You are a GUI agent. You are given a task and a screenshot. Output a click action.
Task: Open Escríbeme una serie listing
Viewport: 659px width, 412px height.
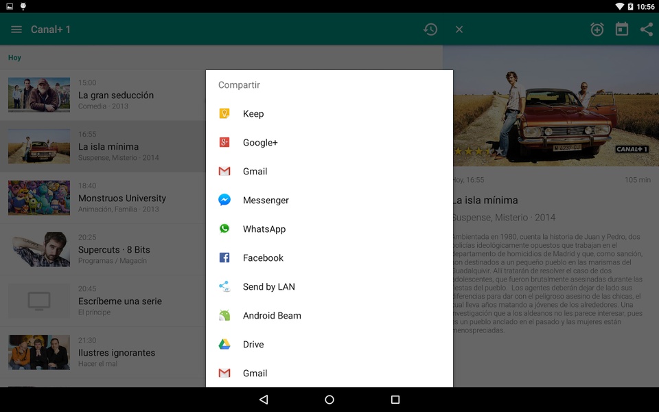pyautogui.click(x=103, y=301)
